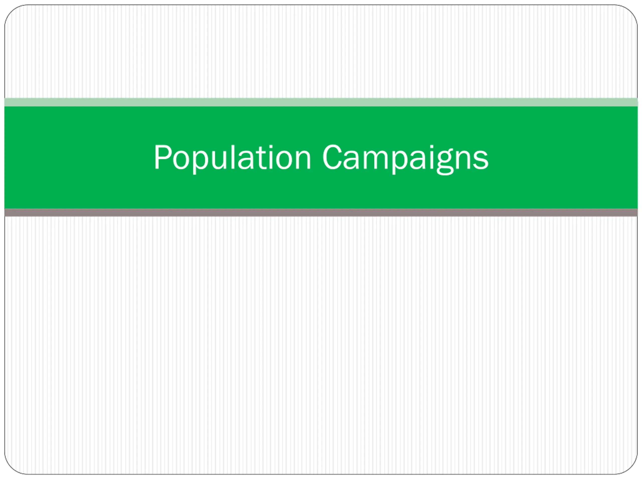Click the gray stripe below green banner
Image resolution: width=642 pixels, height=481 pixels.
[x=321, y=212]
